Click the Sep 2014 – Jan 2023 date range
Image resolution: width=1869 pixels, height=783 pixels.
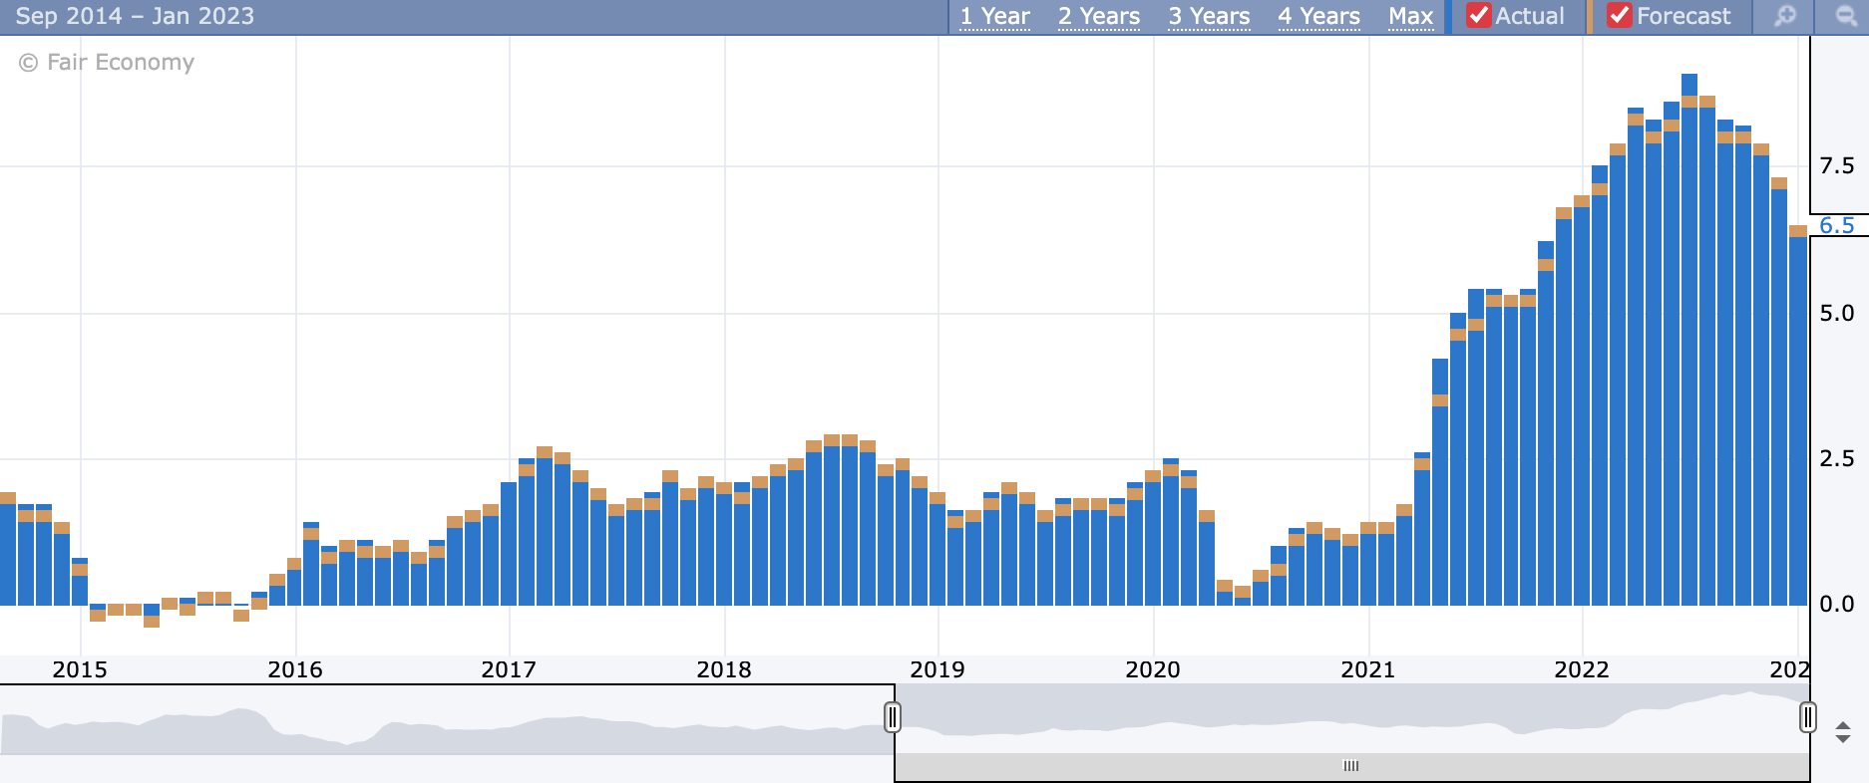pyautogui.click(x=135, y=17)
